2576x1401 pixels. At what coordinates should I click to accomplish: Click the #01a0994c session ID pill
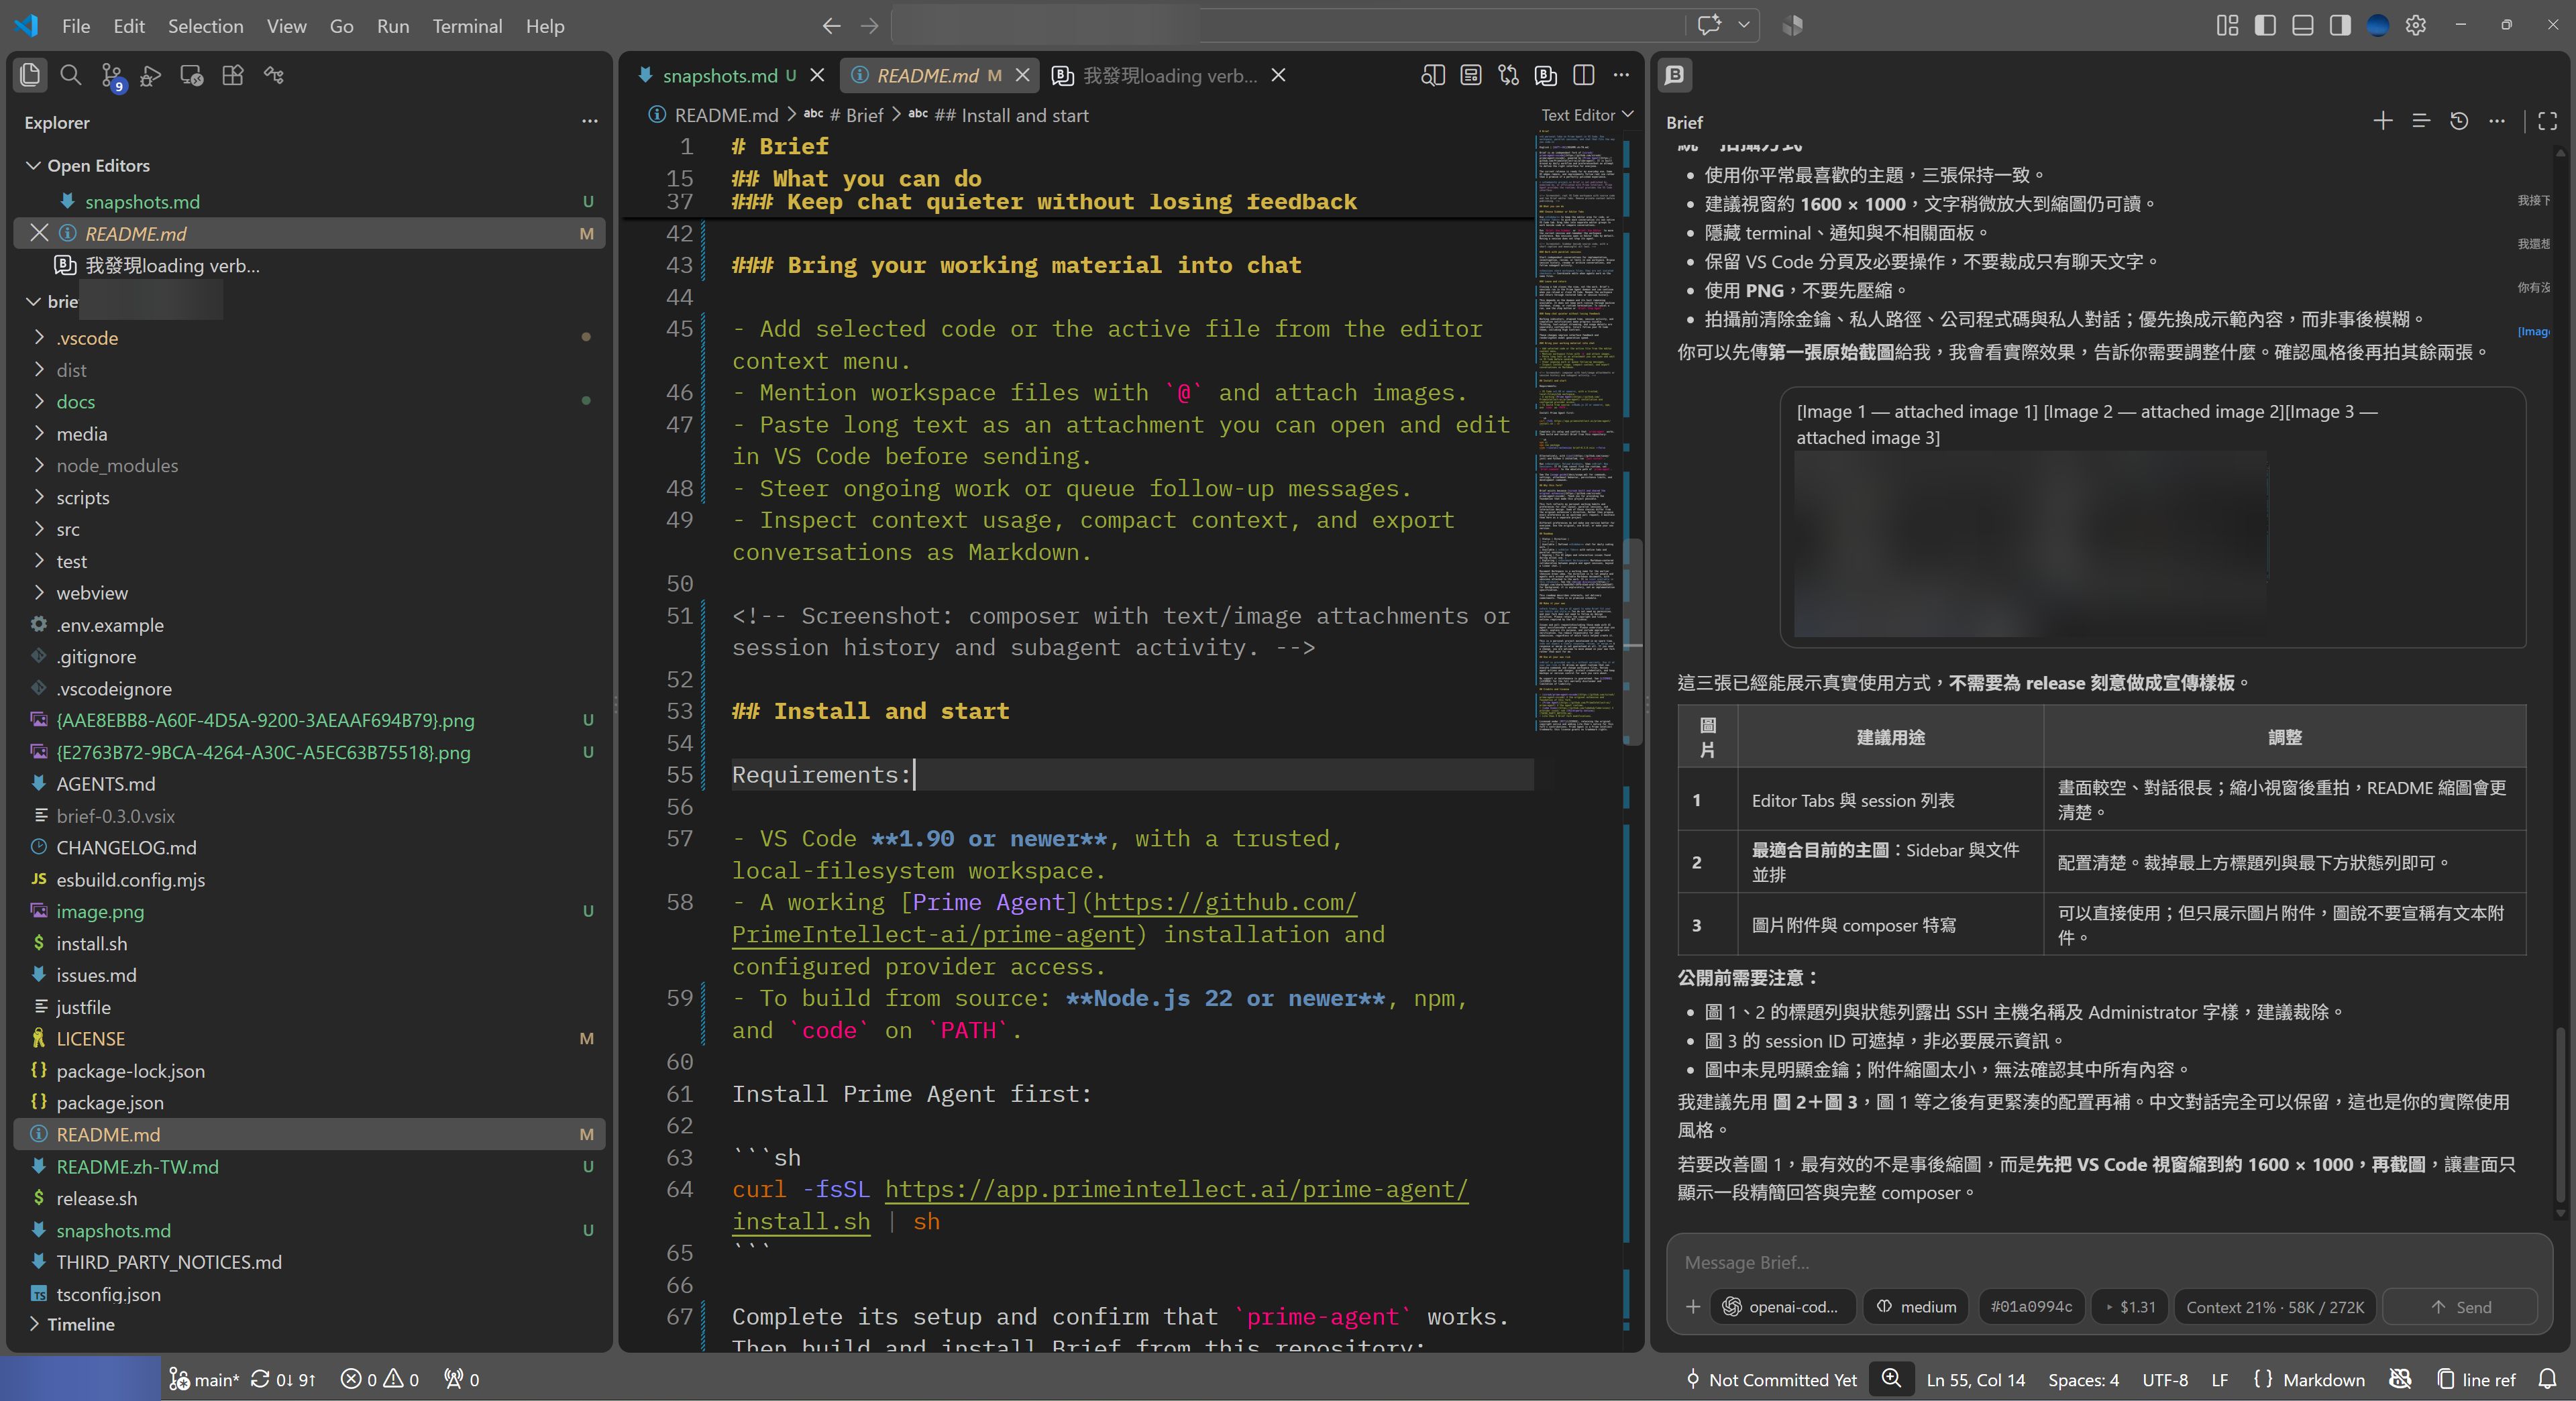(x=2031, y=1307)
